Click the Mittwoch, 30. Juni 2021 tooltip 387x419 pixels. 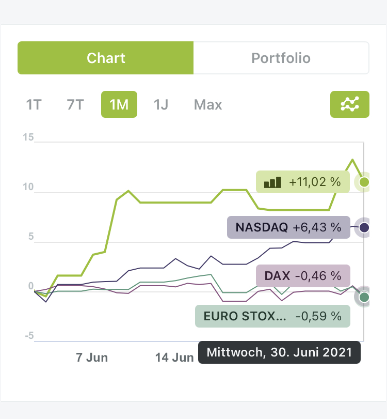[279, 353]
